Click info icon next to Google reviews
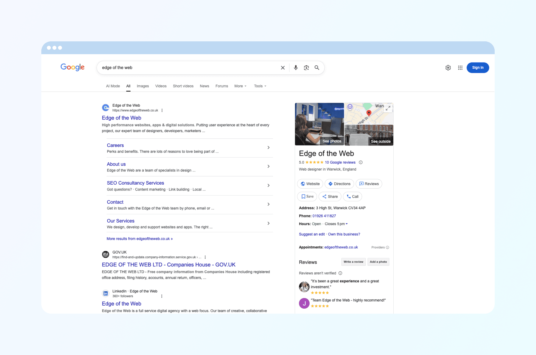 [361, 162]
